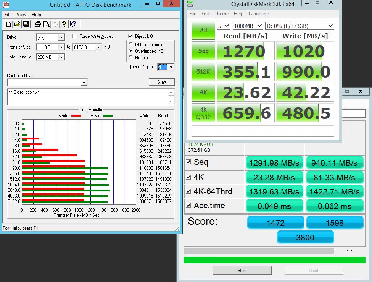Expand the Queue Depth dropdown
372x282 pixels.
tap(171, 67)
